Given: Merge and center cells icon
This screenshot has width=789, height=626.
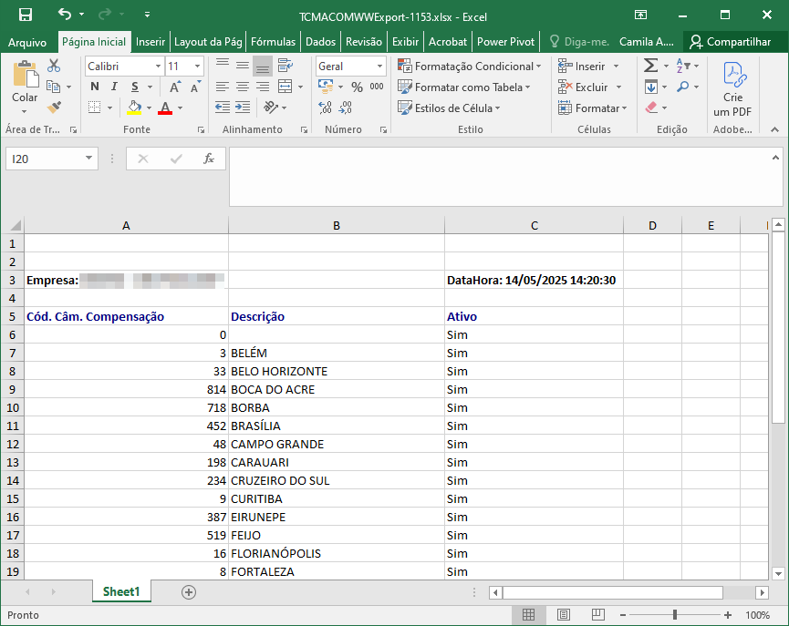Looking at the screenshot, I should (x=285, y=87).
